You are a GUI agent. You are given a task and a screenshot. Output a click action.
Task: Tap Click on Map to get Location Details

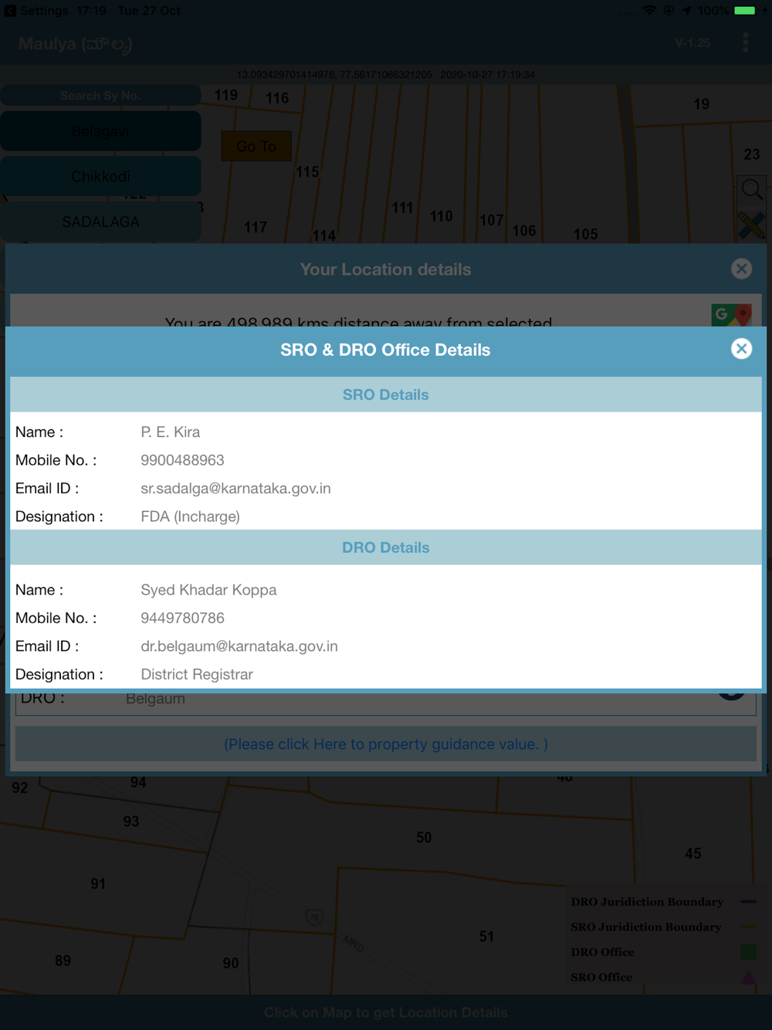click(x=386, y=1012)
